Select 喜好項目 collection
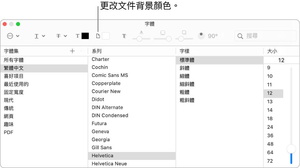Viewport: 300px width, 168px height. [44, 76]
